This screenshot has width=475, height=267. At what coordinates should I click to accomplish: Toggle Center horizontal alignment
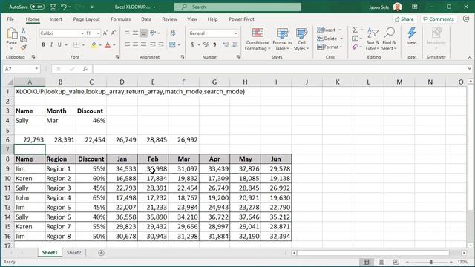[135, 45]
